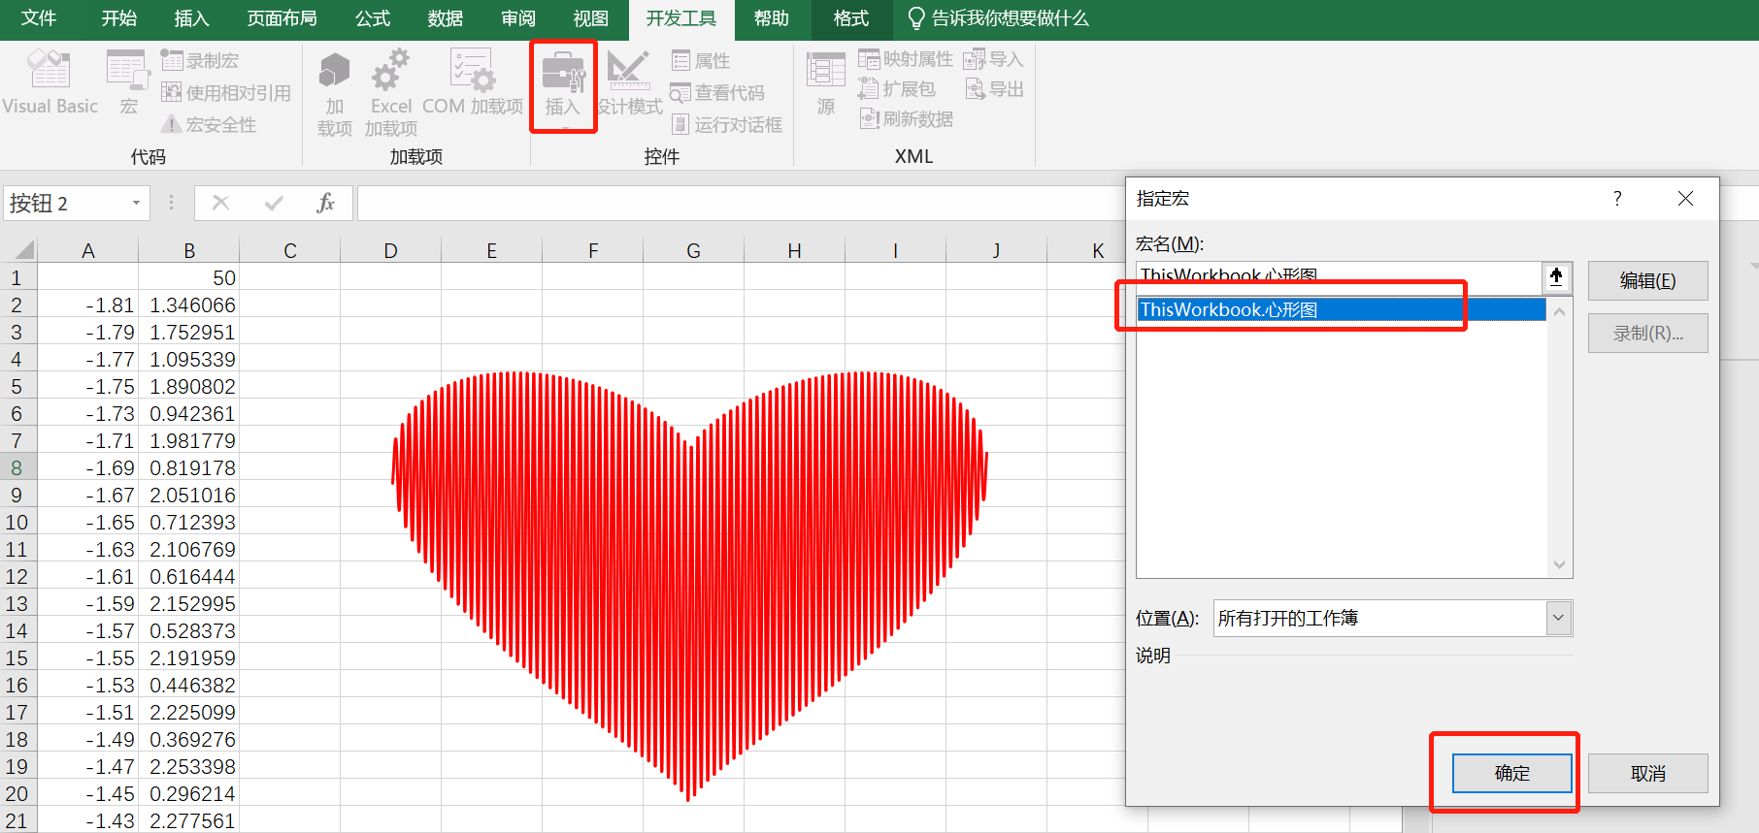Click the formula bar Enter checkmark icon
This screenshot has width=1759, height=833.
point(274,203)
